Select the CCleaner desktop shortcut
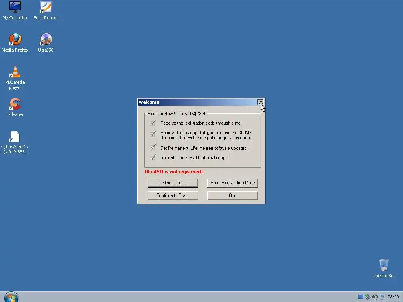This screenshot has height=302, width=403. [x=15, y=107]
